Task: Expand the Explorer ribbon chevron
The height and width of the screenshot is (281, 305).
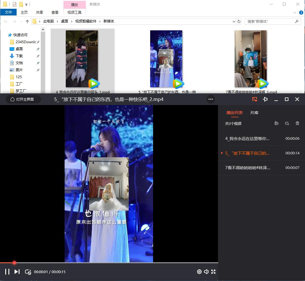Action: tap(295, 13)
